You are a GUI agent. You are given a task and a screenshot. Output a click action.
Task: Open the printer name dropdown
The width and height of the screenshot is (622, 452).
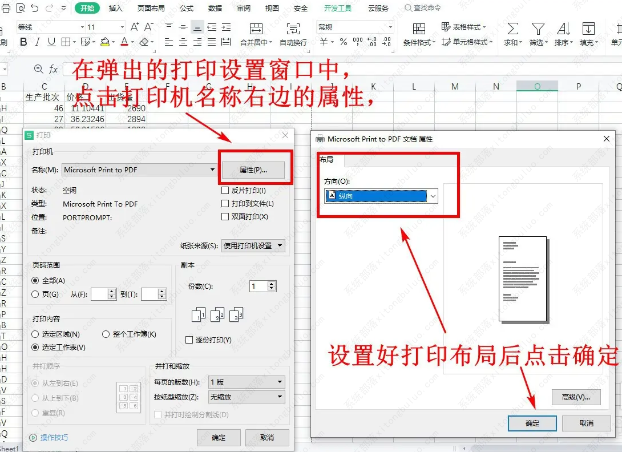212,169
